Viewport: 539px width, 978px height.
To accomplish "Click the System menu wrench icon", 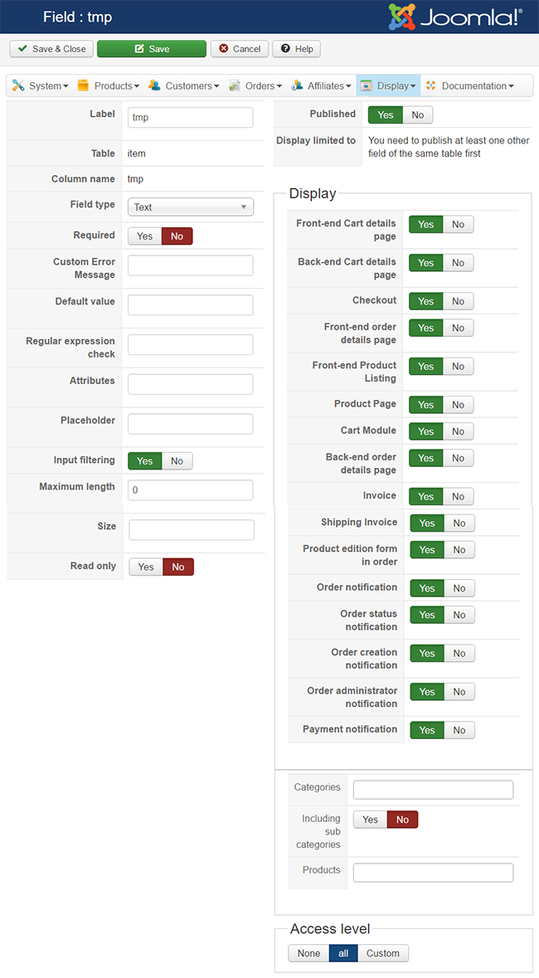I will pos(18,85).
